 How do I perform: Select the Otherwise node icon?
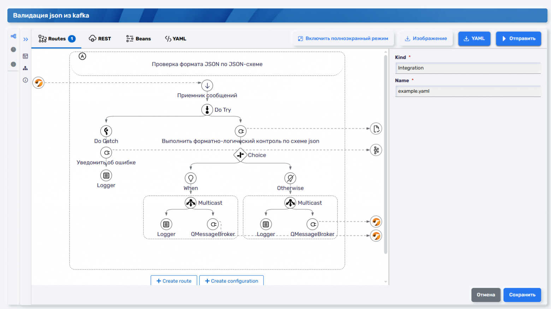click(290, 178)
